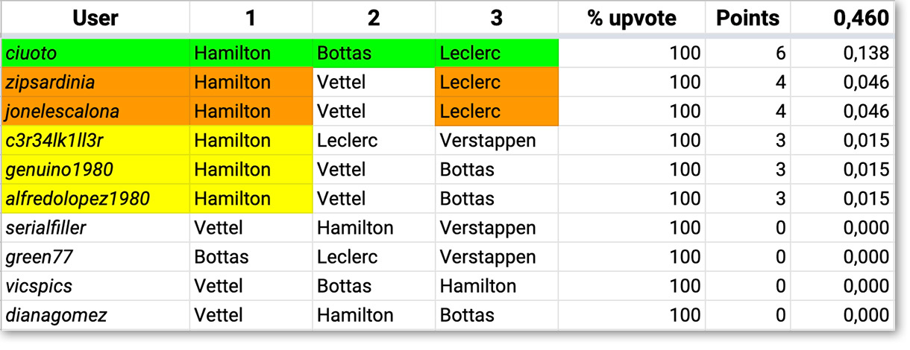This screenshot has width=910, height=350.
Task: Click column header labeled '2'
Action: (x=373, y=19)
